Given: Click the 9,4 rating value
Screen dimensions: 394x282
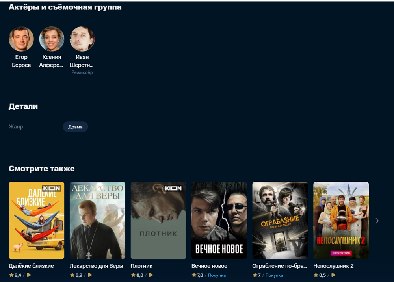Looking at the screenshot, I should pos(18,275).
